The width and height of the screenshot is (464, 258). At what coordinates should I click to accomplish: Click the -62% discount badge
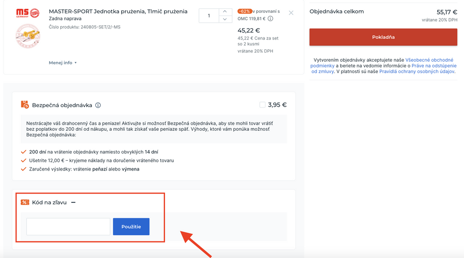[245, 11]
